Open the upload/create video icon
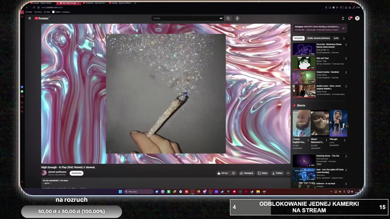The width and height of the screenshot is (390, 219). click(x=343, y=18)
